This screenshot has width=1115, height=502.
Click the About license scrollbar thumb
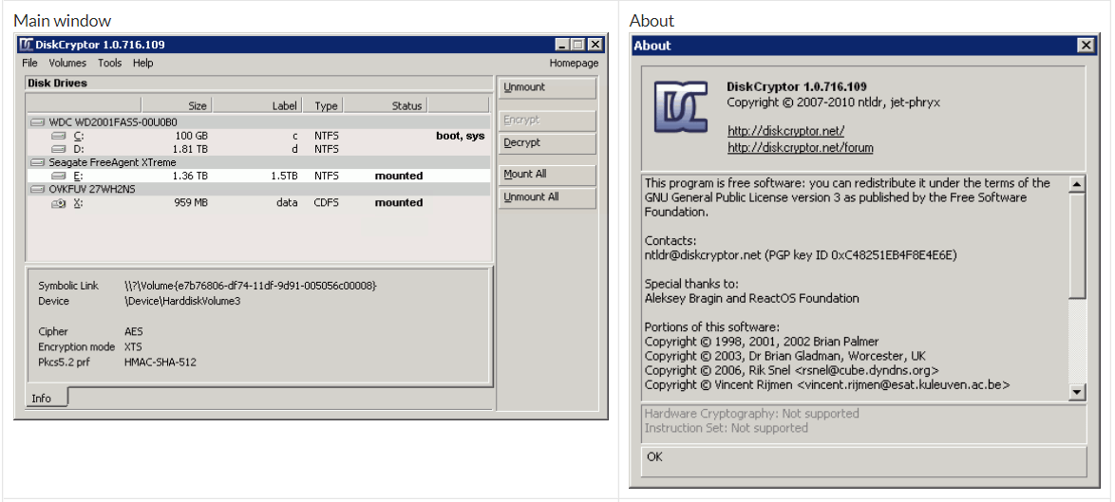tap(1077, 245)
